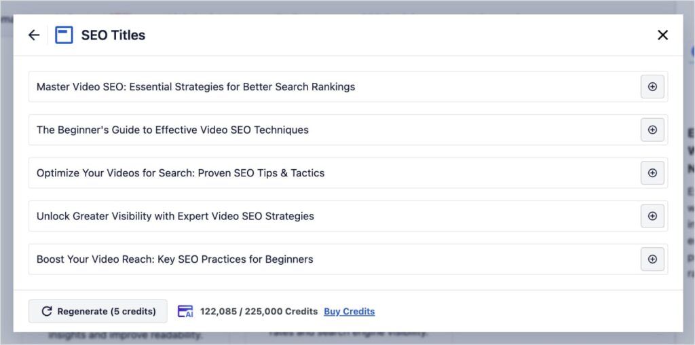
Task: Add the 'Beginner's Guide' title via plus icon
Action: (x=652, y=130)
